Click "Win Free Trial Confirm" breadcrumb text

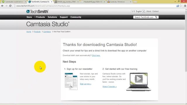pos(62,32)
